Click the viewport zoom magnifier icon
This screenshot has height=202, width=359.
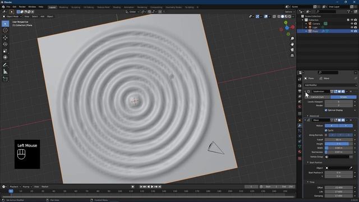pos(292,39)
